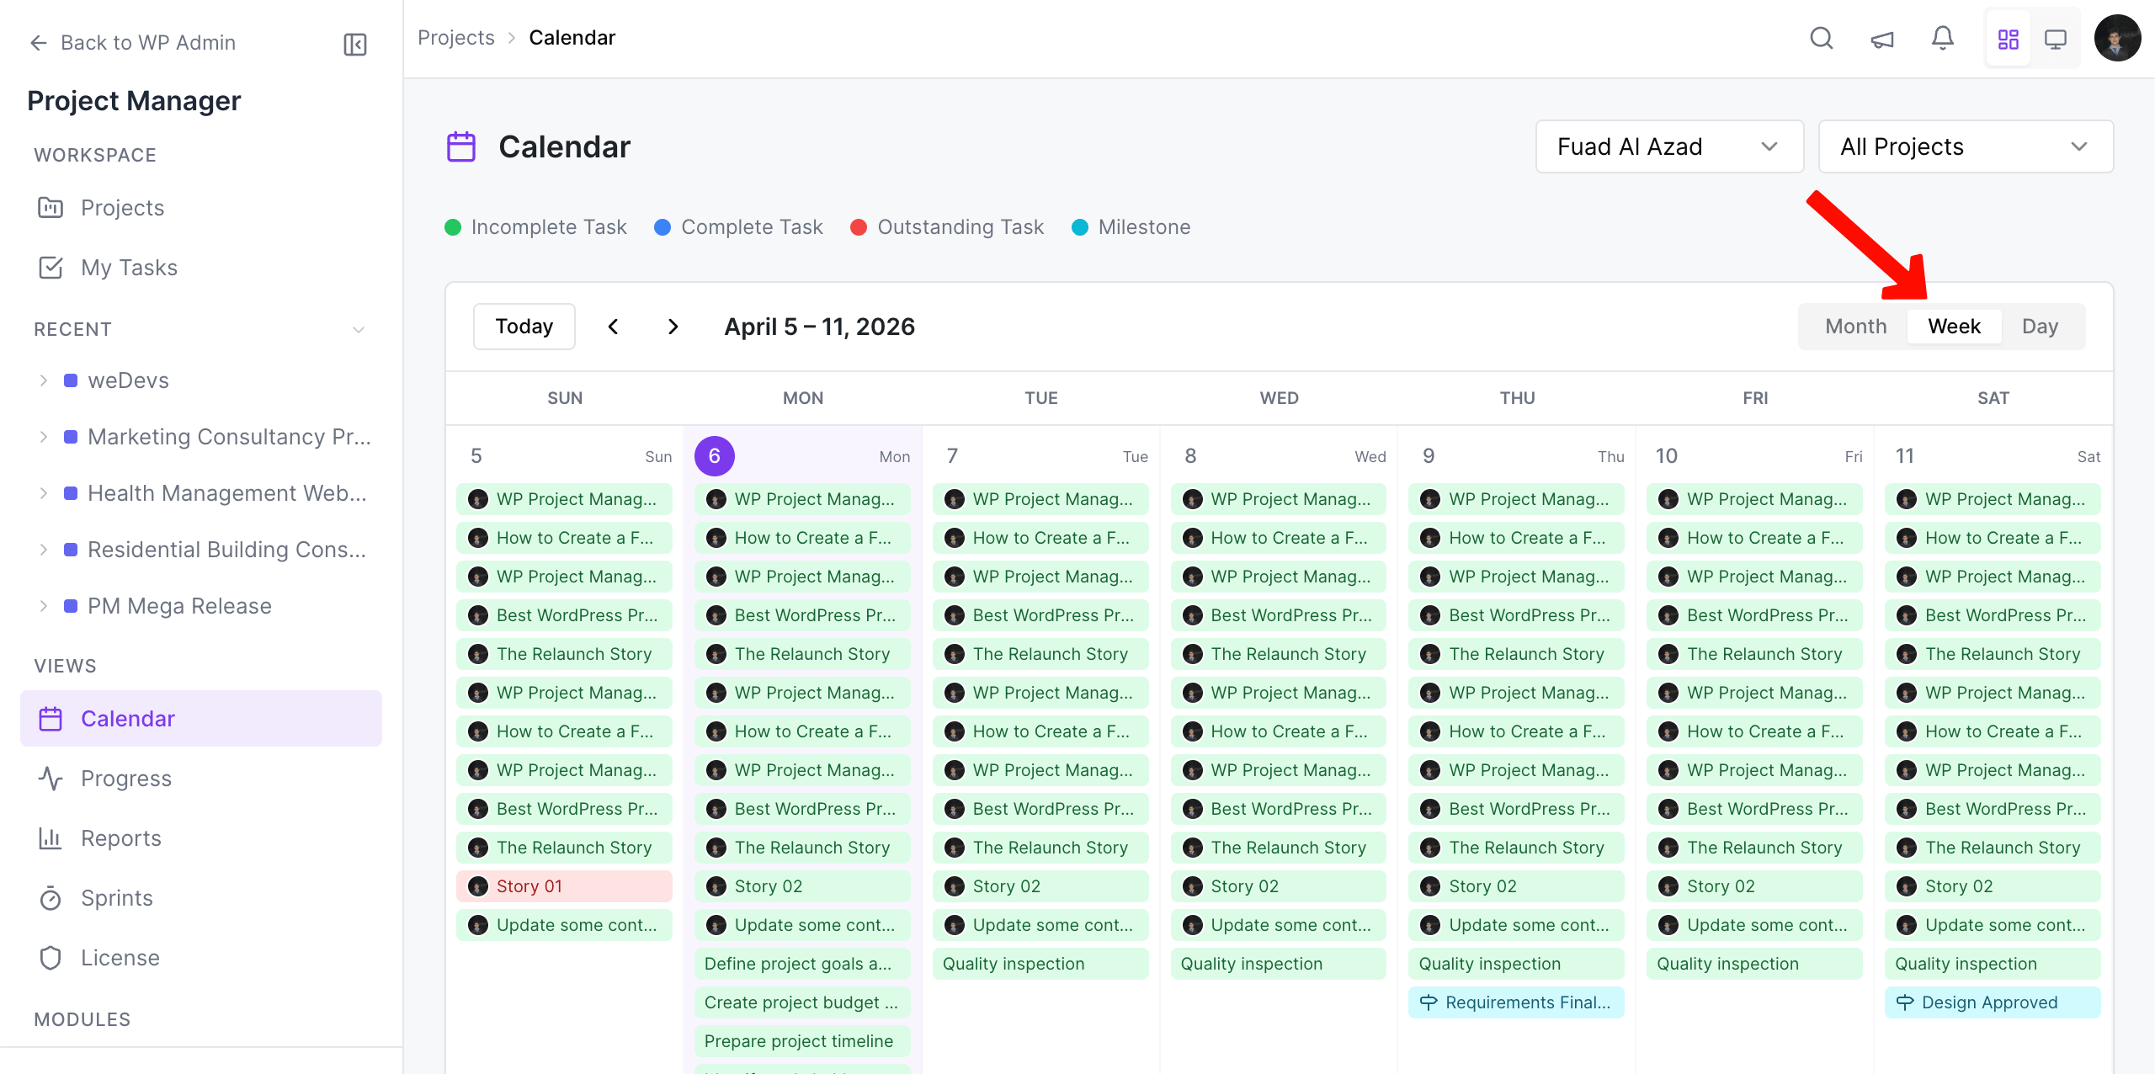
Task: Switch to Month view
Action: click(1854, 326)
